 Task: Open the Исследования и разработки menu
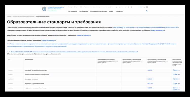click(99, 11)
